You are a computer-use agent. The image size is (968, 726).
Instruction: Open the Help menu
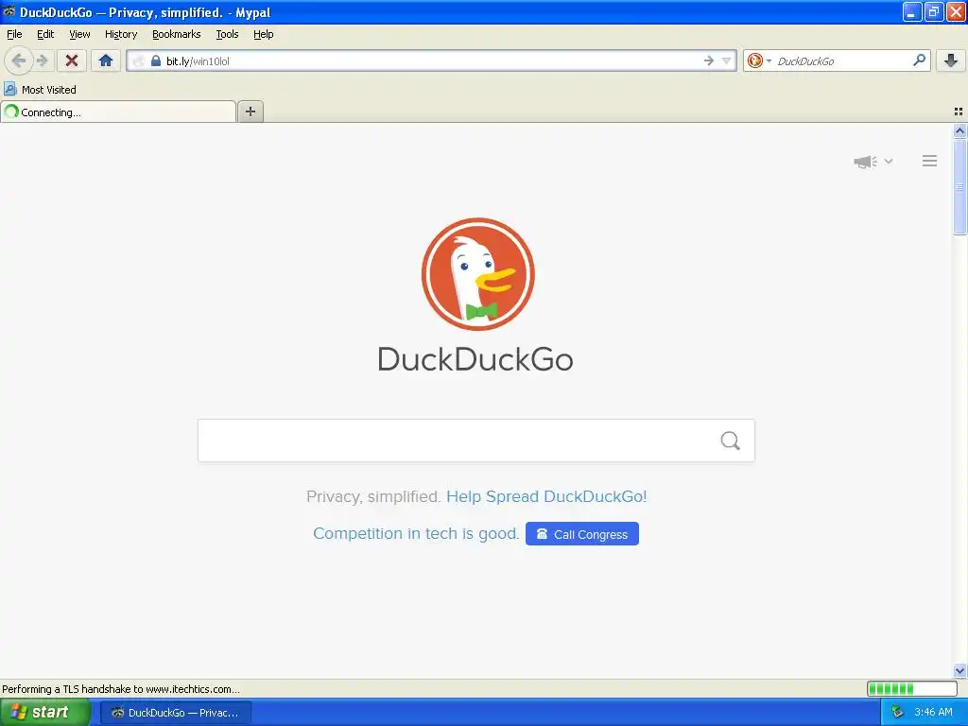click(264, 34)
